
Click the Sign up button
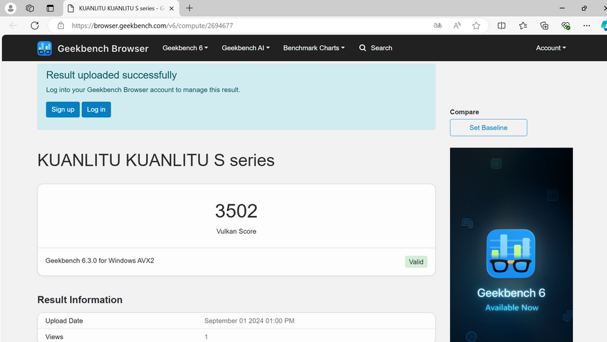(63, 109)
